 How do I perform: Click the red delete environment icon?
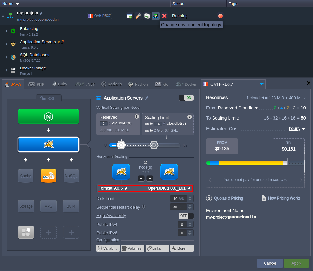pos(164,16)
